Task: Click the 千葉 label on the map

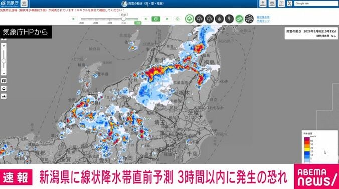Action: [x=192, y=154]
